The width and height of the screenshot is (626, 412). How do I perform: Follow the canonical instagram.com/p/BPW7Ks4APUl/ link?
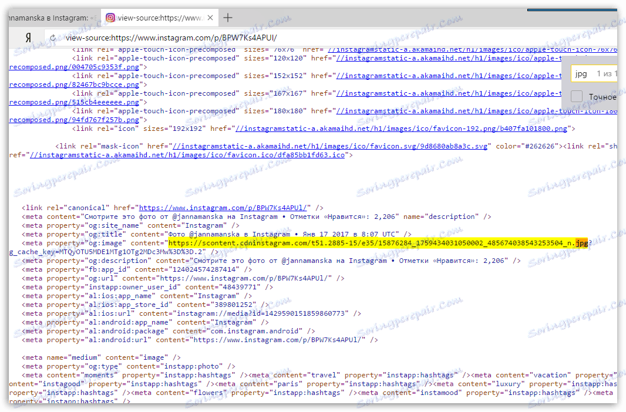point(223,208)
